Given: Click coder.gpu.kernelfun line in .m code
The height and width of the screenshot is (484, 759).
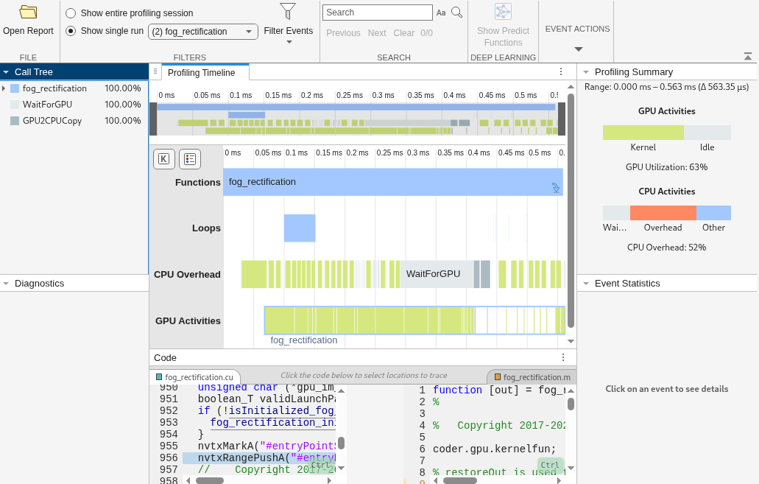Looking at the screenshot, I should (494, 449).
